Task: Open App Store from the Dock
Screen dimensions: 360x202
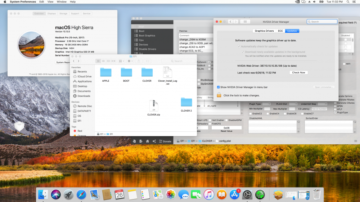Action: tap(234, 195)
